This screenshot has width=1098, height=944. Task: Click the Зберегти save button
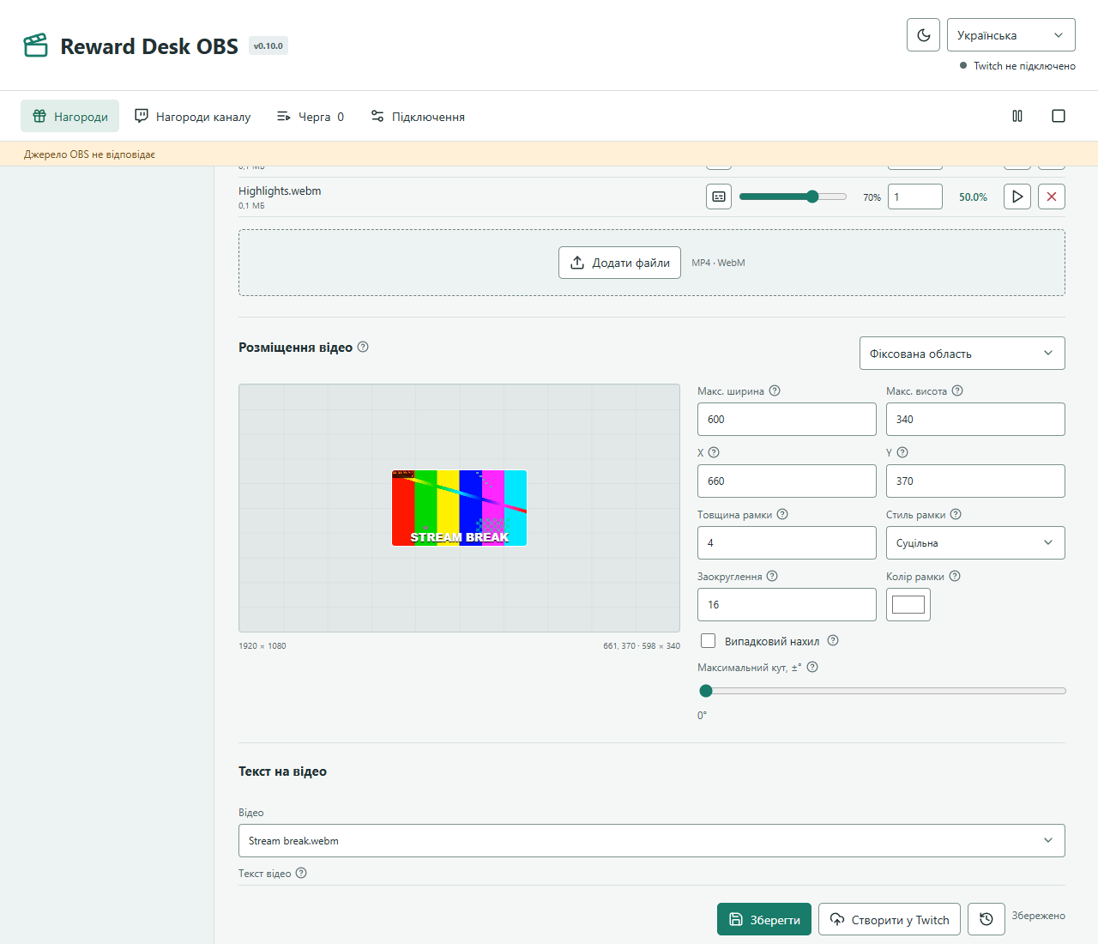(764, 919)
